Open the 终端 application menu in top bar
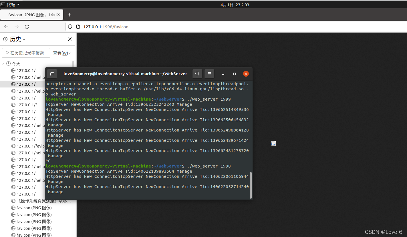The height and width of the screenshot is (237, 407). [x=10, y=5]
